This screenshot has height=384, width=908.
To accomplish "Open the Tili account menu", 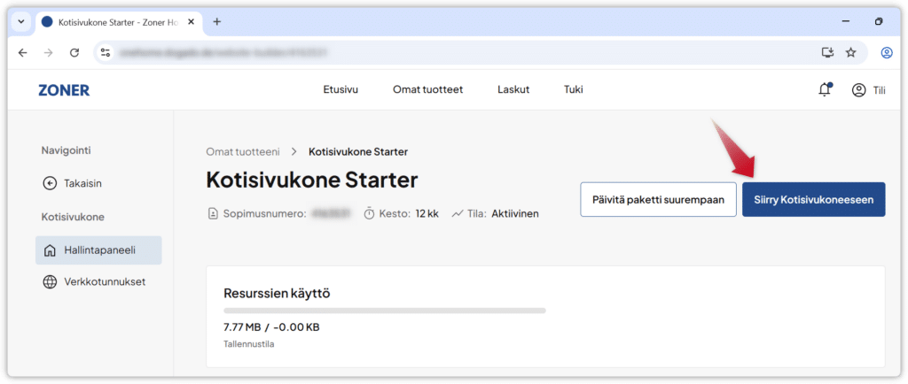I will click(868, 89).
